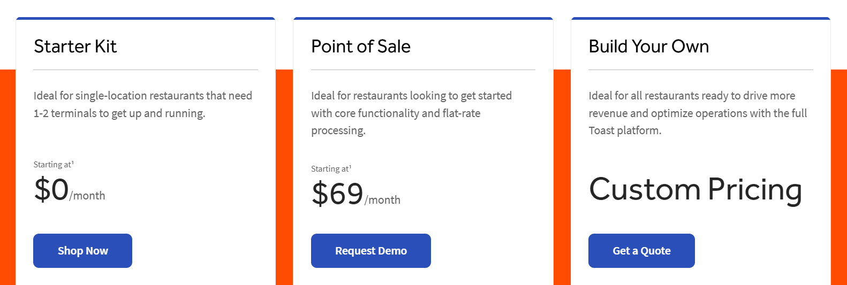
Task: Click the "/month" text beside the $0 price
Action: click(x=88, y=196)
